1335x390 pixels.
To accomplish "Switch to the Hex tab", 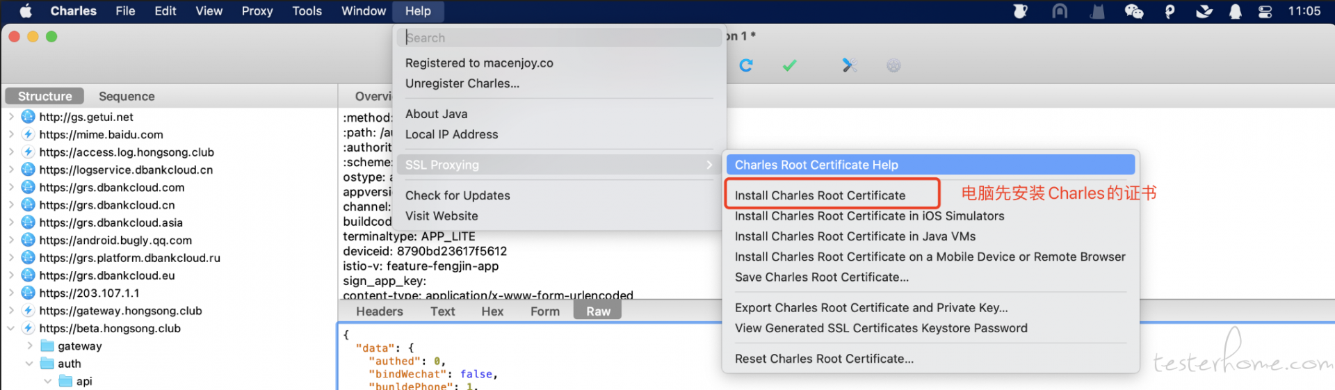I will tap(492, 311).
